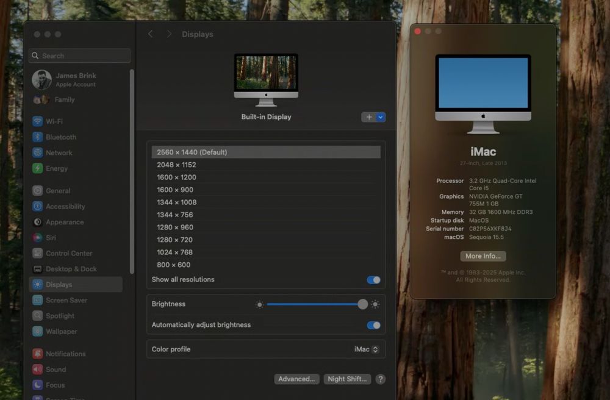Open the General gear icon

pyautogui.click(x=37, y=190)
